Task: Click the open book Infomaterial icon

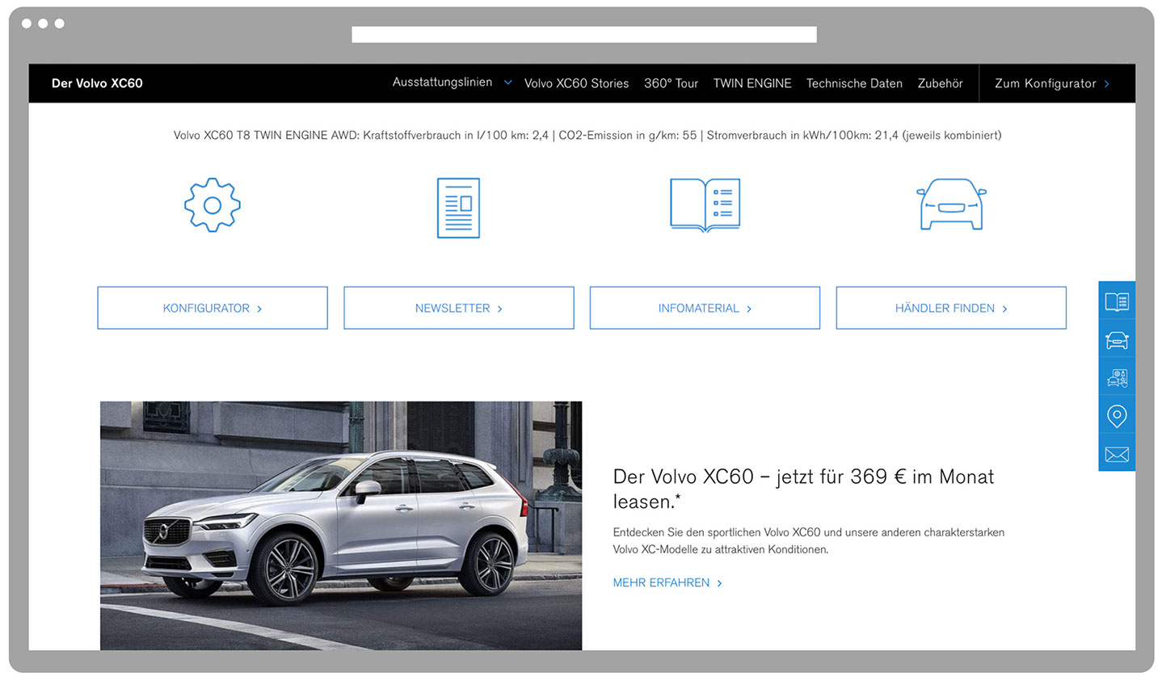Action: point(705,205)
